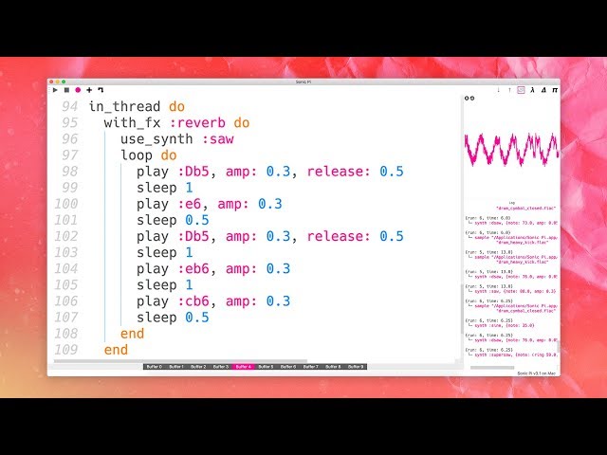Image resolution: width=607 pixels, height=455 pixels.
Task: Click 'use_synth :saw' on line 96
Action: point(177,139)
